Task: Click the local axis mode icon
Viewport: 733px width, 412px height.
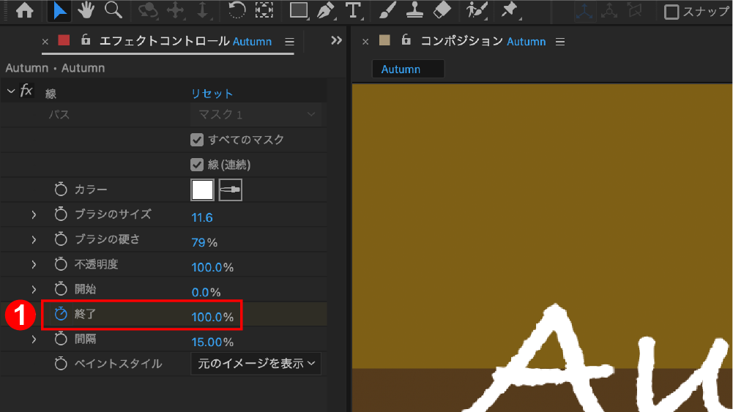Action: [x=584, y=11]
